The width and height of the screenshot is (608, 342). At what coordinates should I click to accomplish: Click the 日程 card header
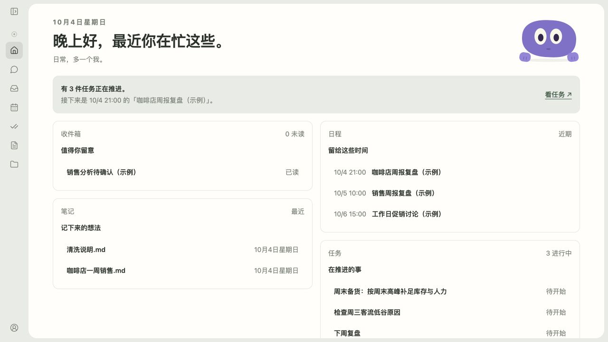(x=335, y=134)
